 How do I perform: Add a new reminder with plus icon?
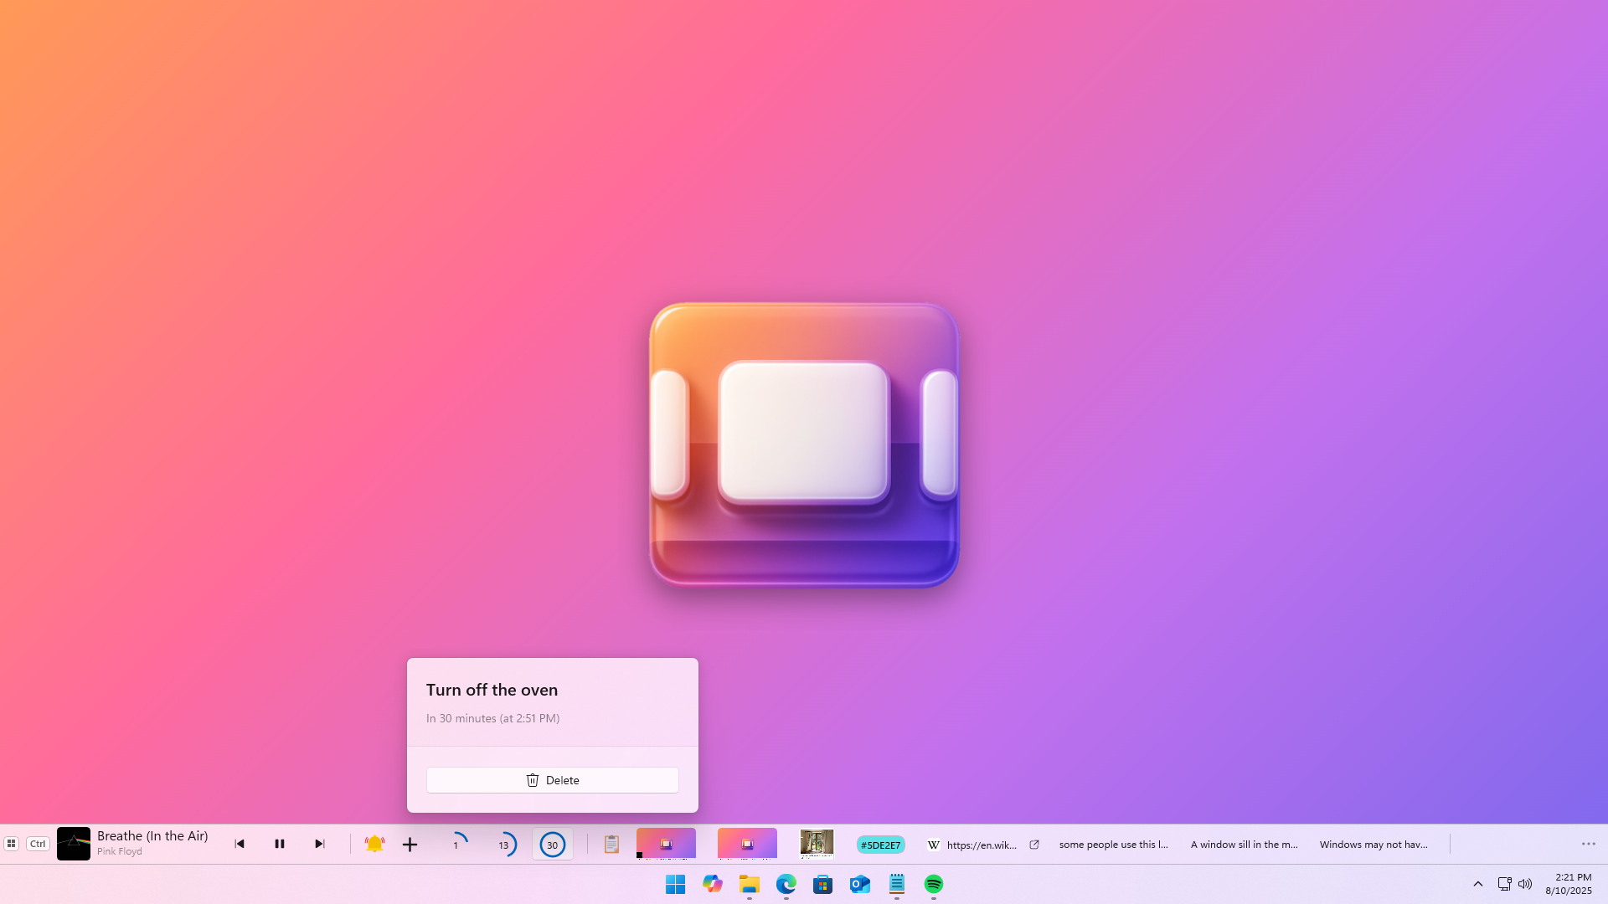pos(410,845)
